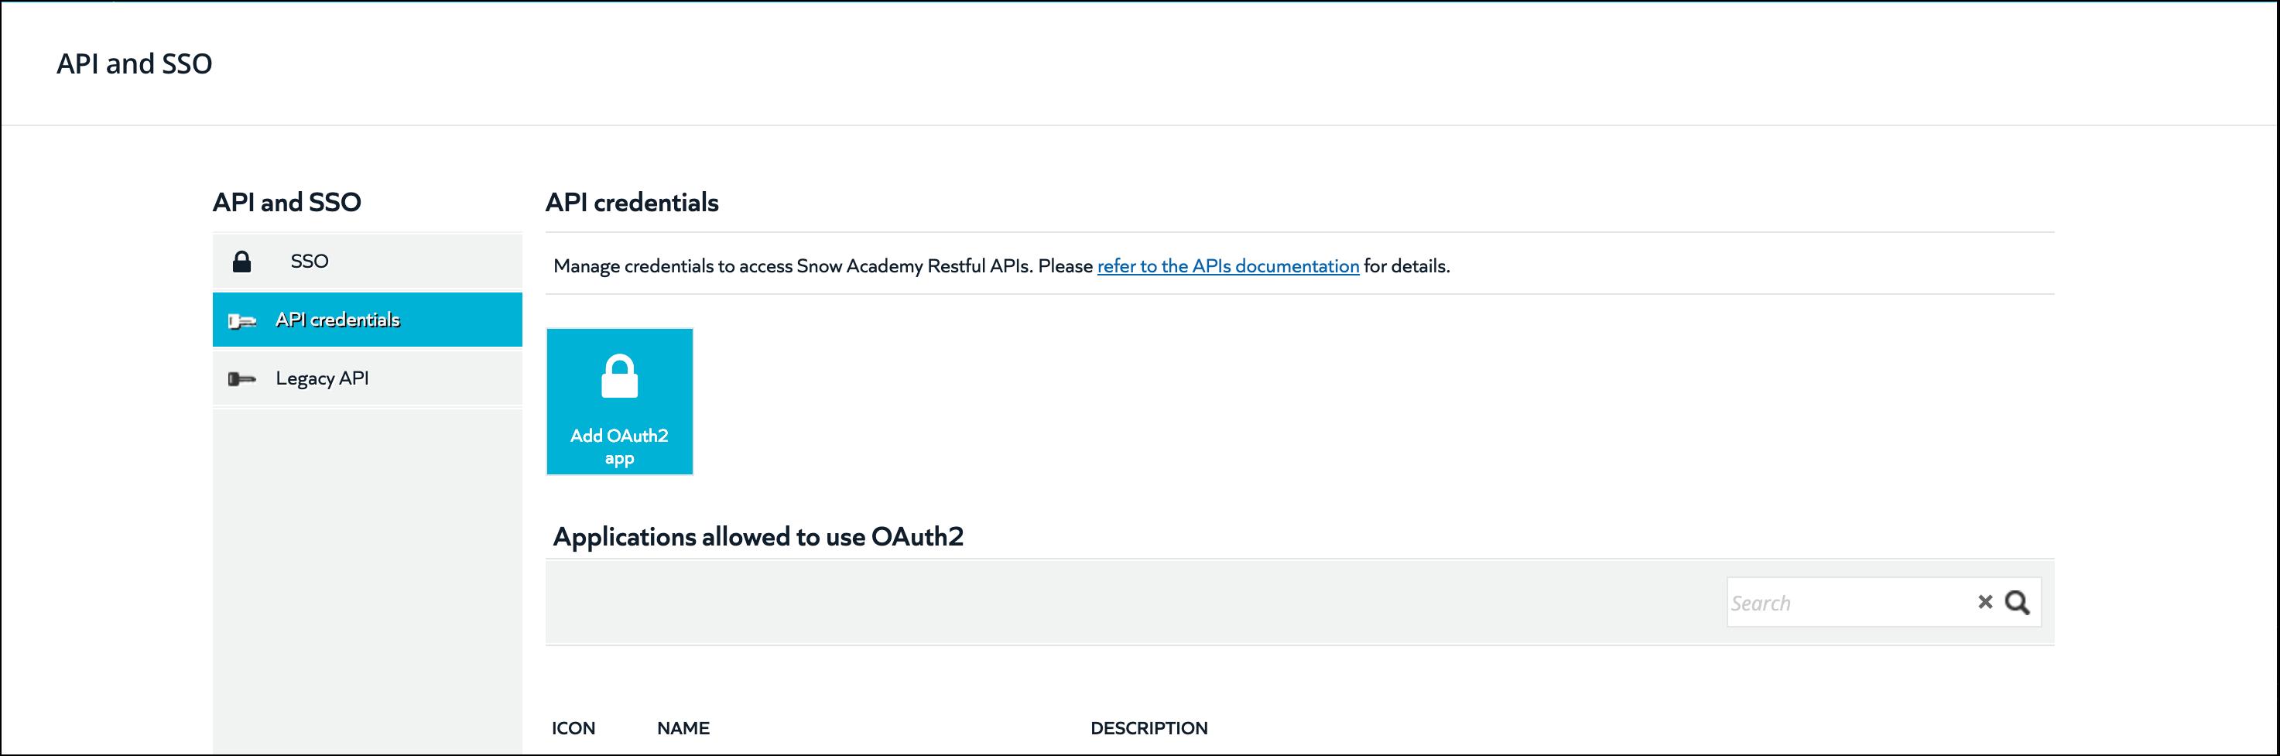Click the key icon beside Legacy API
Image resolution: width=2280 pixels, height=756 pixels.
pyautogui.click(x=241, y=379)
